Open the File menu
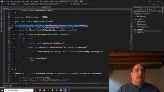This screenshot has height=92, width=164. pos(5,1)
